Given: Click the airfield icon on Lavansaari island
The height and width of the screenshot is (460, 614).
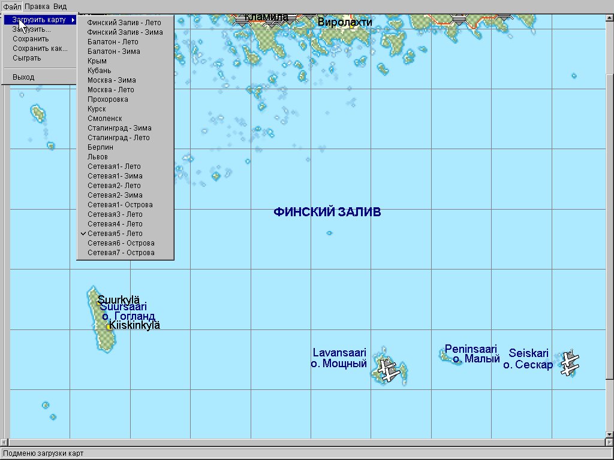Looking at the screenshot, I should (x=389, y=370).
